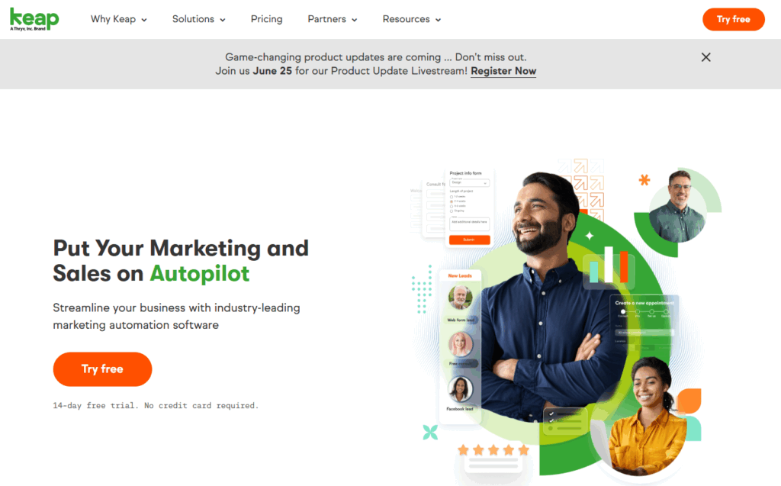Screen dimensions: 781x486
Task: Click the orange Submit button on project form
Action: point(469,240)
